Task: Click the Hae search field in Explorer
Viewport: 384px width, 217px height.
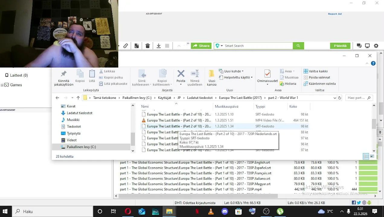Action: coord(359,98)
